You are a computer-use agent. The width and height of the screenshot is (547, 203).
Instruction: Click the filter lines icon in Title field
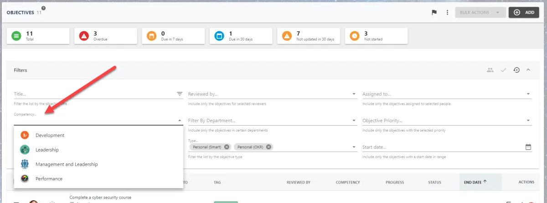180,94
